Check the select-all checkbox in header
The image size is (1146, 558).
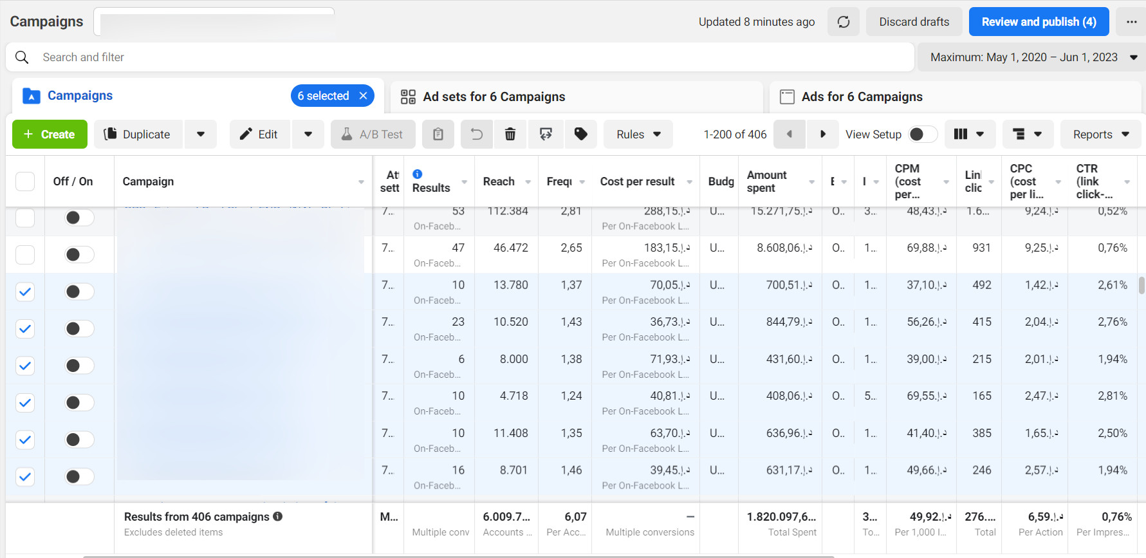click(25, 181)
